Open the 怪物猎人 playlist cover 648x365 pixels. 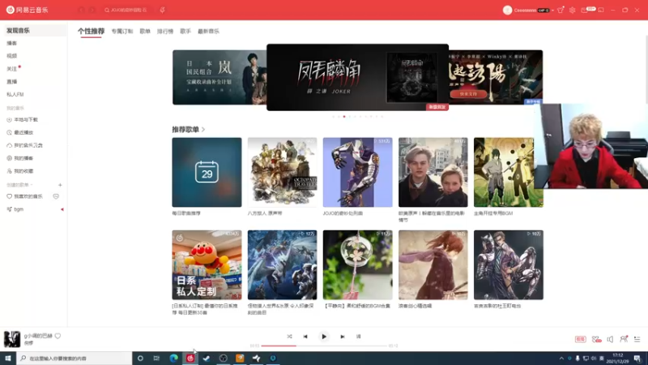tap(282, 265)
